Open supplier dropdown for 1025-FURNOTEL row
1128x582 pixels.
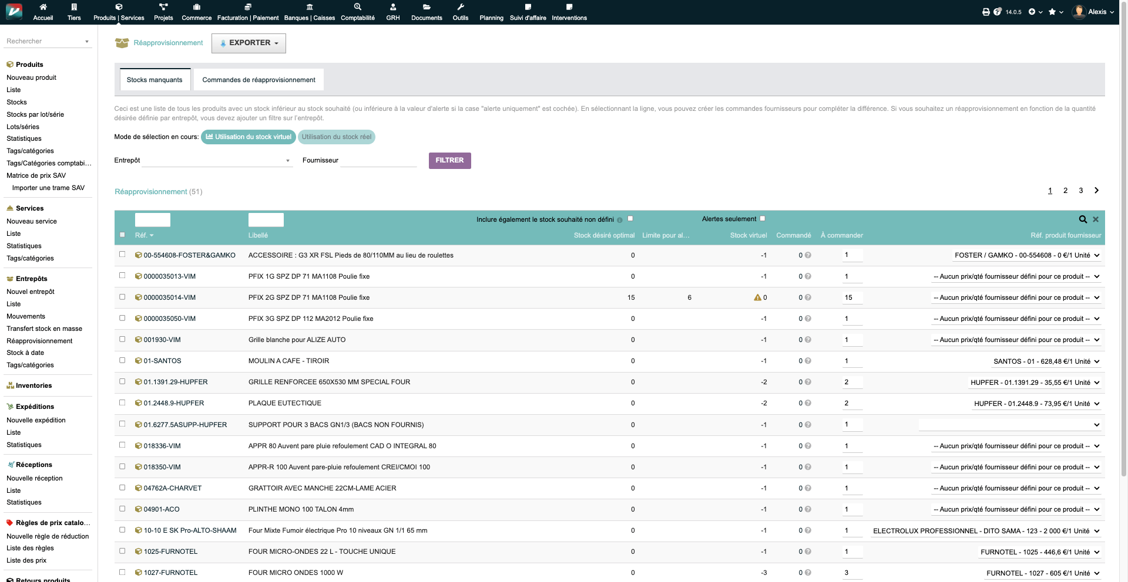pyautogui.click(x=1039, y=552)
